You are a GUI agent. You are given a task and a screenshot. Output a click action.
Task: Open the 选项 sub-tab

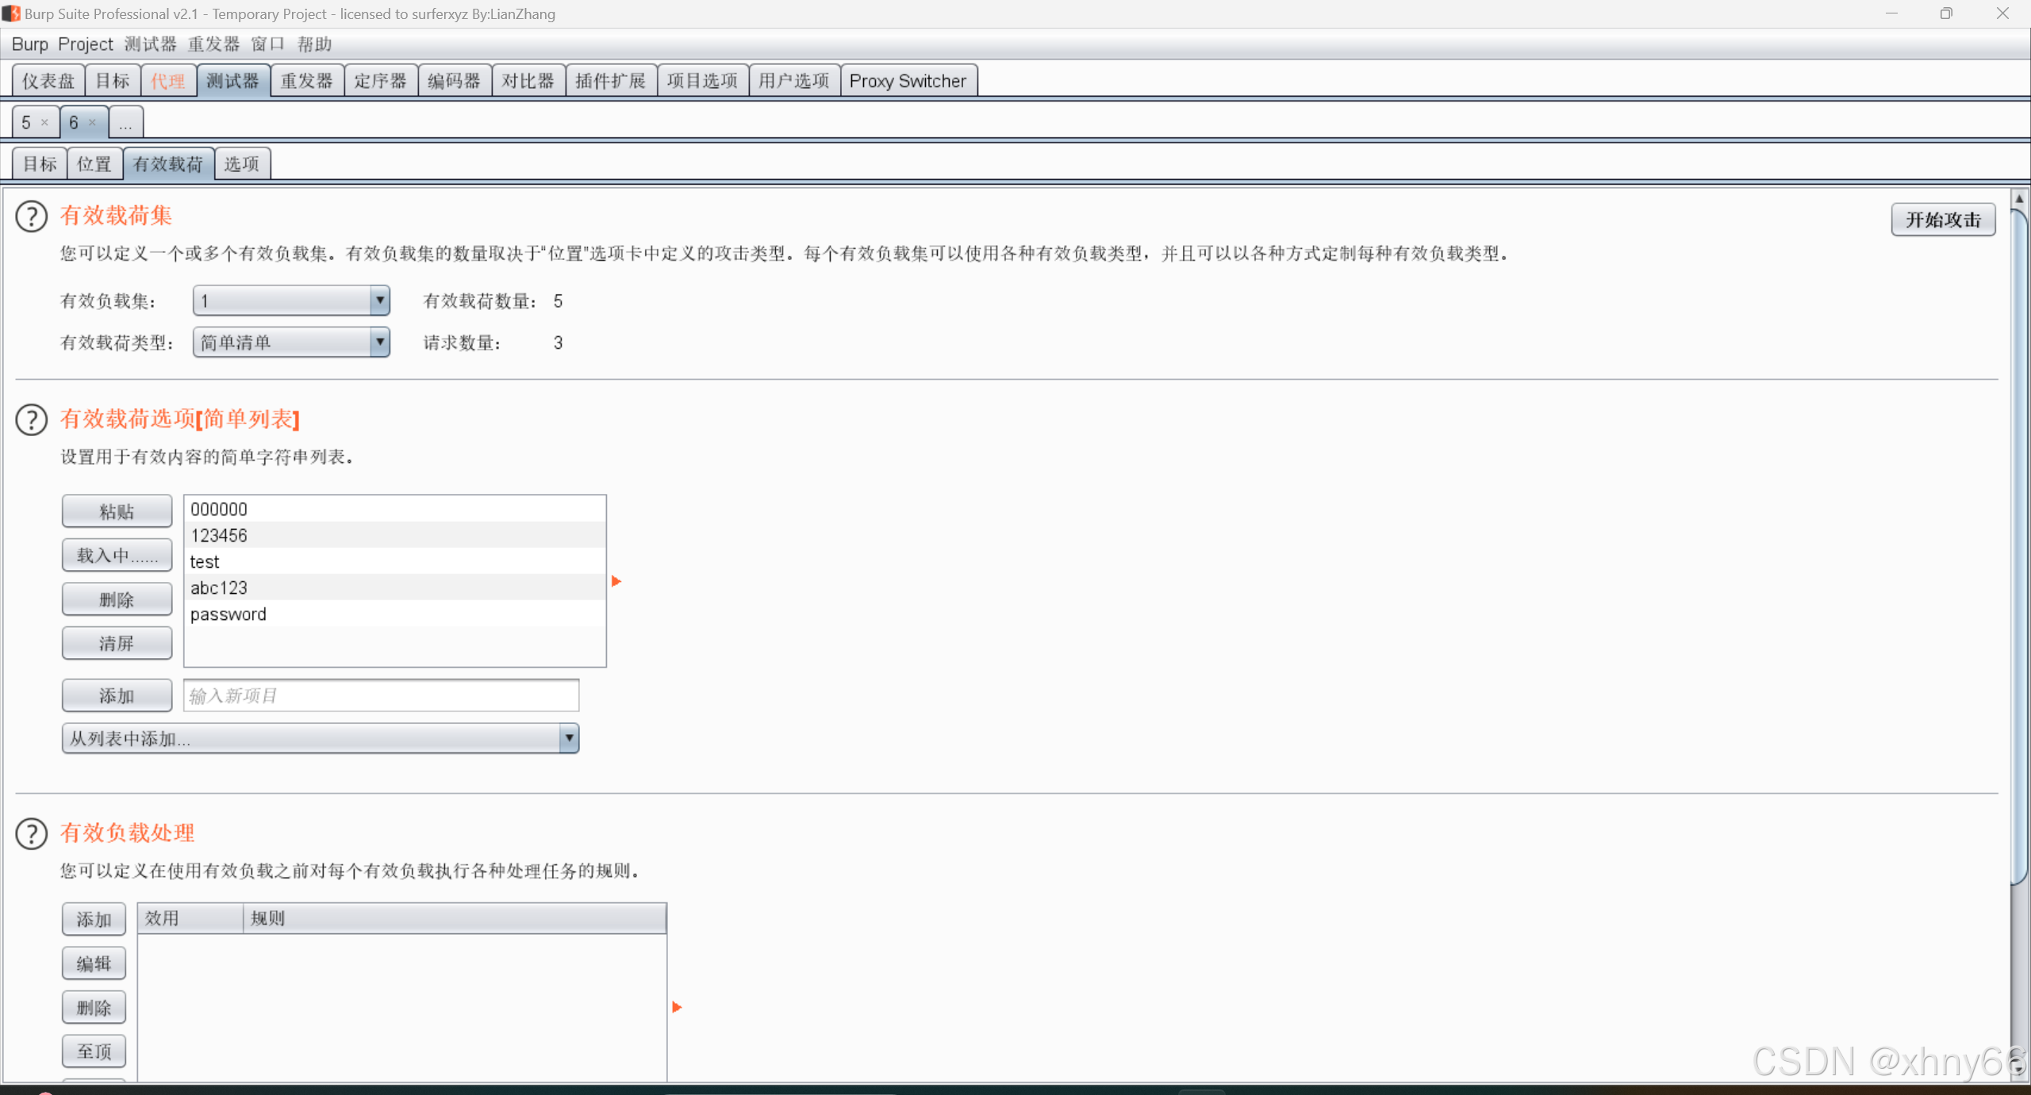(x=241, y=164)
